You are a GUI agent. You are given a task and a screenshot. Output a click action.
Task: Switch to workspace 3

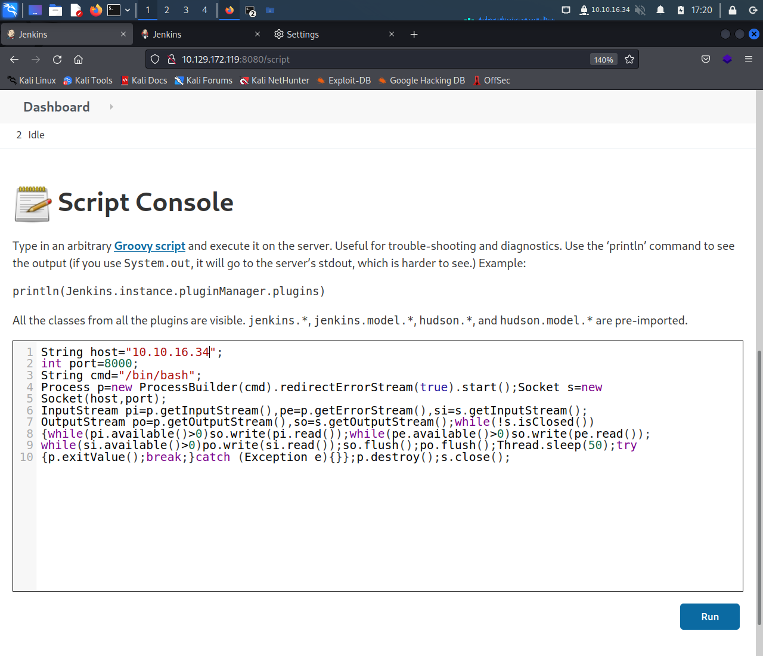pyautogui.click(x=186, y=10)
